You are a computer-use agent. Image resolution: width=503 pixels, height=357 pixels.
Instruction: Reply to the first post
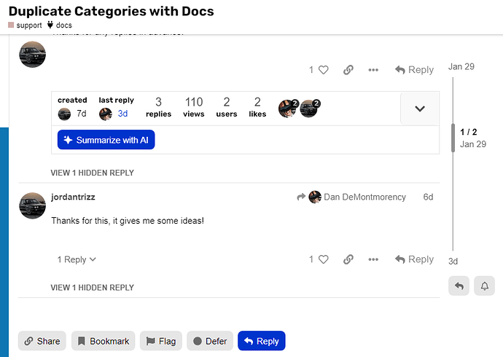coord(414,70)
